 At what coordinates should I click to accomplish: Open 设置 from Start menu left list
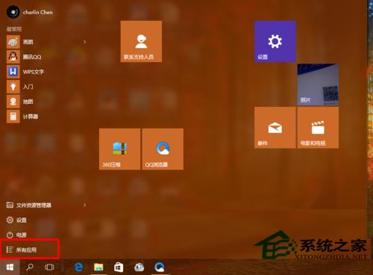point(16,220)
